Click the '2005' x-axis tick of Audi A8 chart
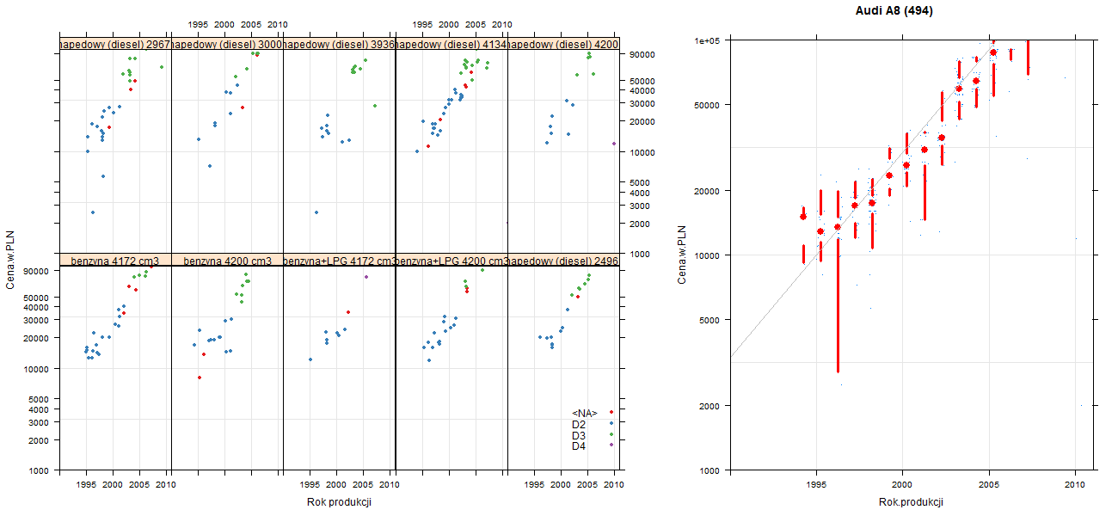This screenshot has height=516, width=1118. point(990,485)
